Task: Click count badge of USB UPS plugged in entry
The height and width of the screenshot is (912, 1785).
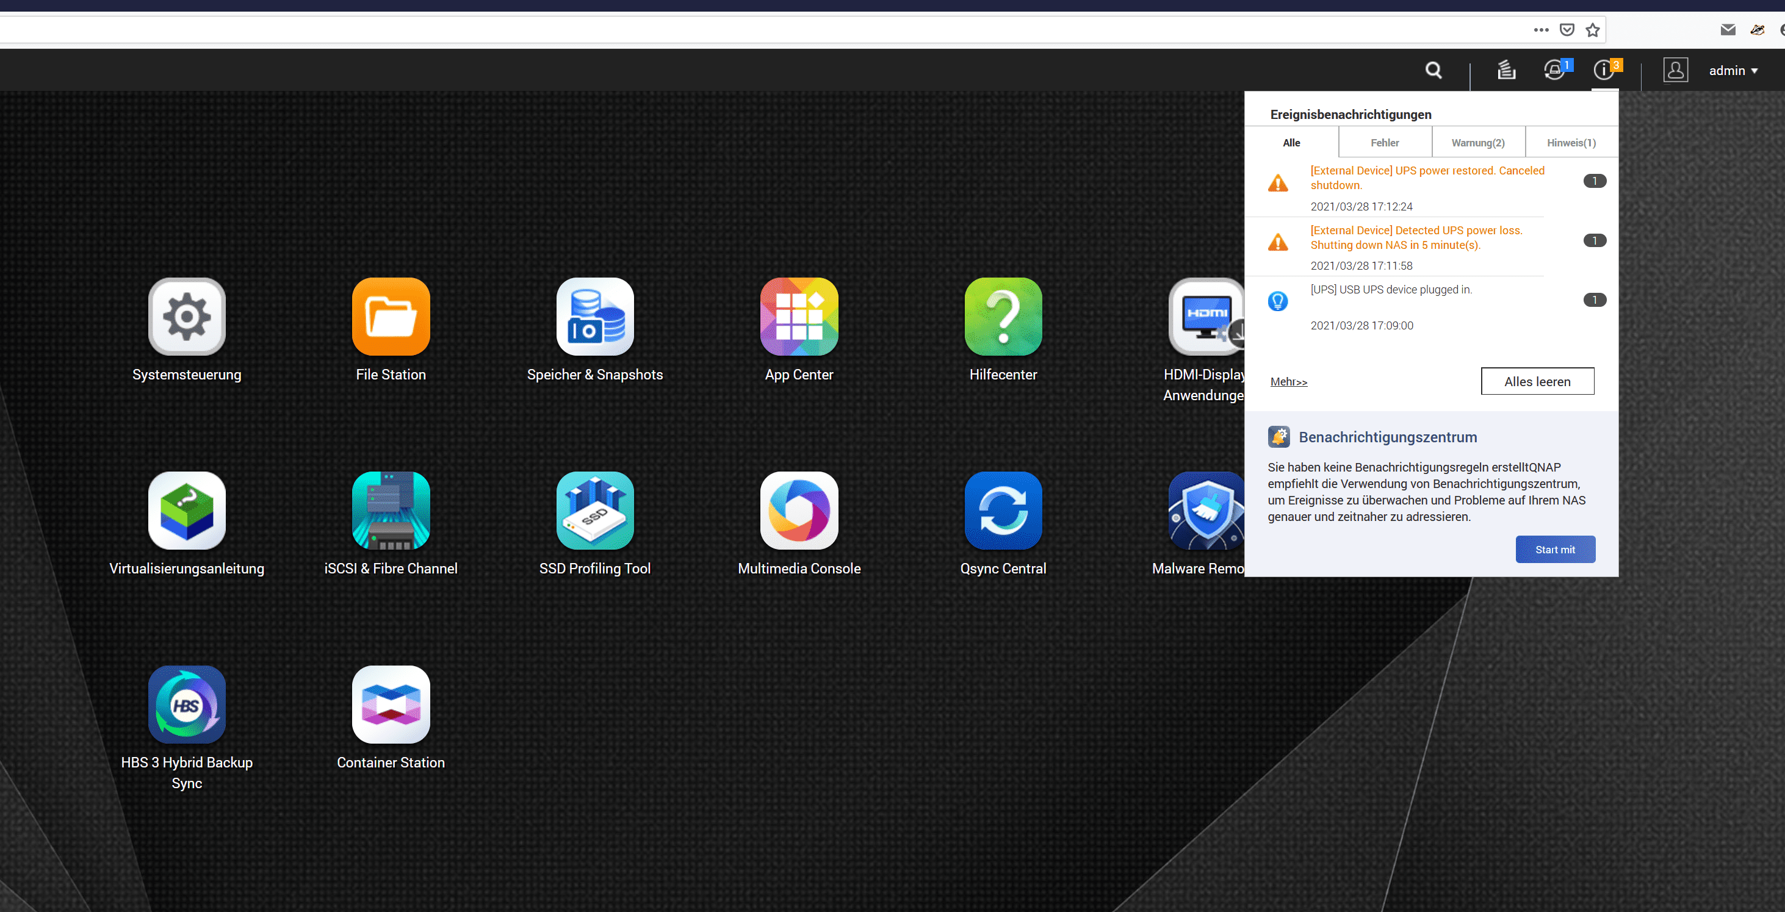Action: (1595, 300)
